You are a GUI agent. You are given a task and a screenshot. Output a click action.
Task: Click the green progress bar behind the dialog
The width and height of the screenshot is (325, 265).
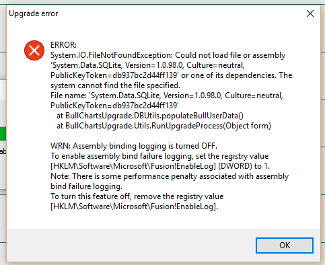pos(3,134)
